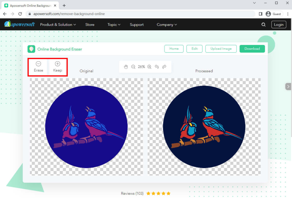Select the Keep tool

57,67
